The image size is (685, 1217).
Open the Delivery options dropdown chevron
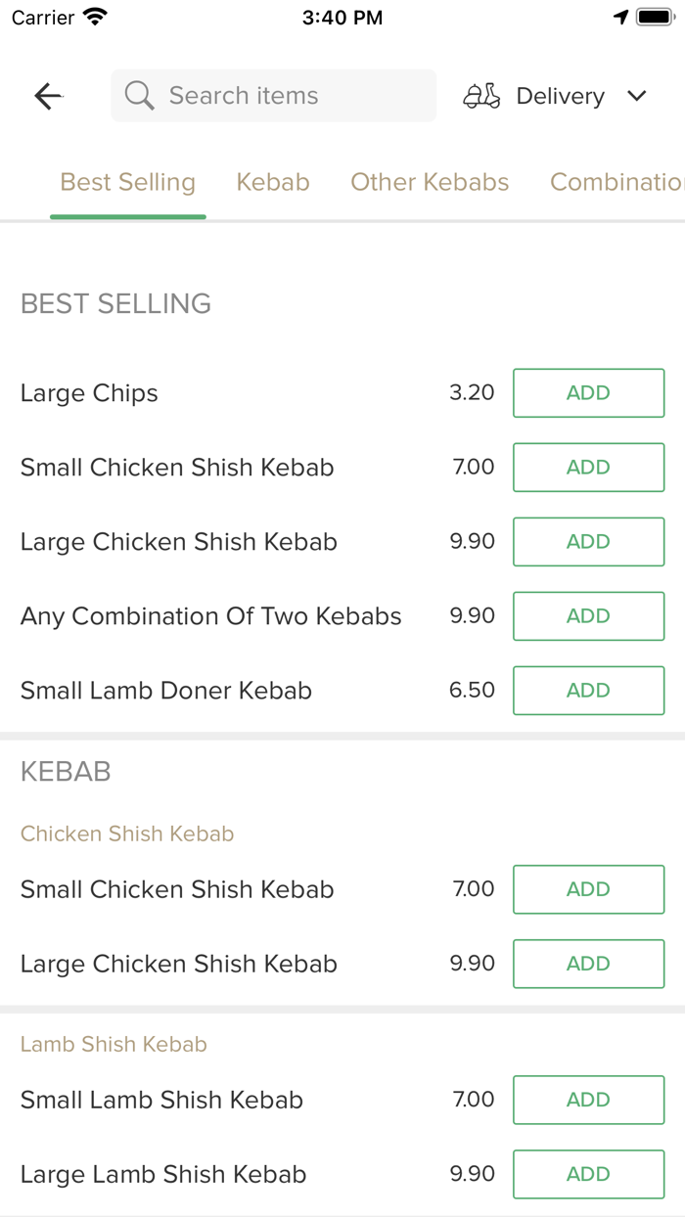pyautogui.click(x=637, y=96)
